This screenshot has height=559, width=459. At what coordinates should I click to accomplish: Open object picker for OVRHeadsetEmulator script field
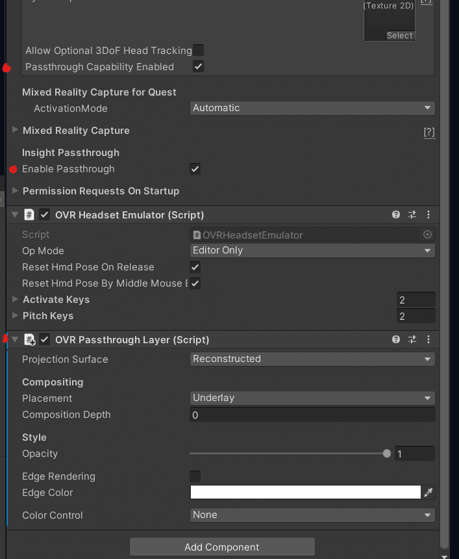coord(427,235)
